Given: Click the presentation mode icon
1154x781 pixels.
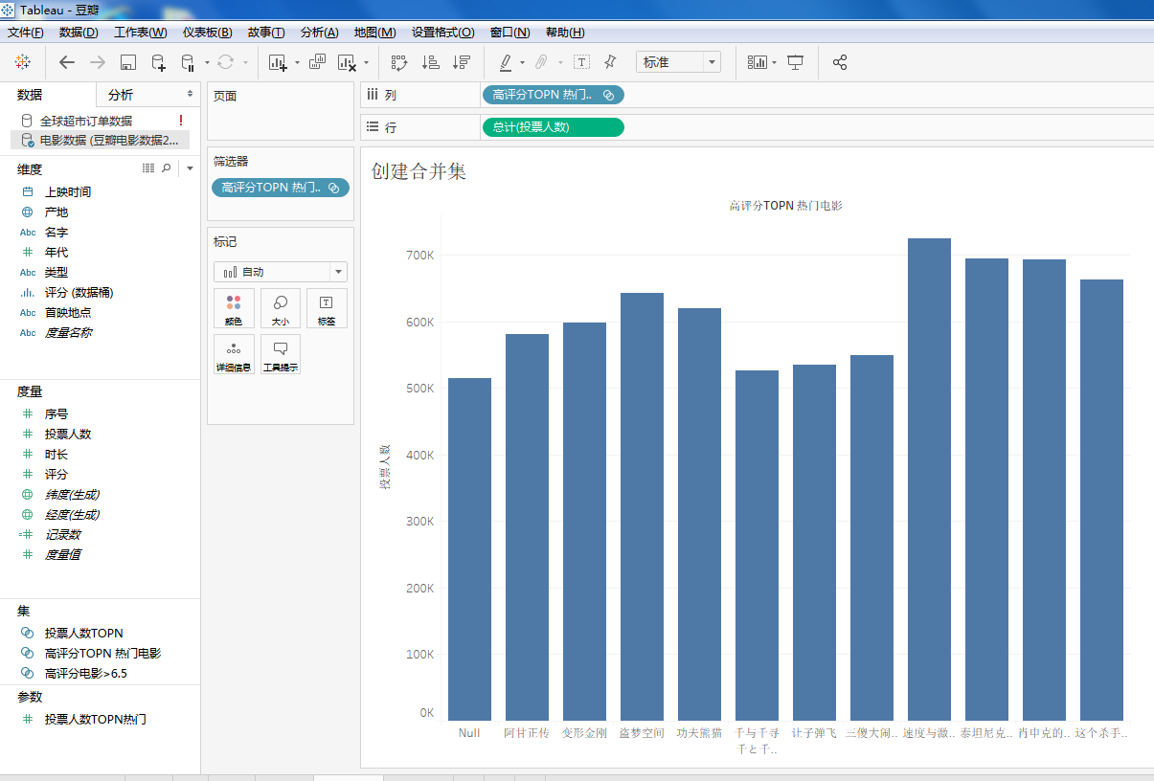Looking at the screenshot, I should click(795, 62).
